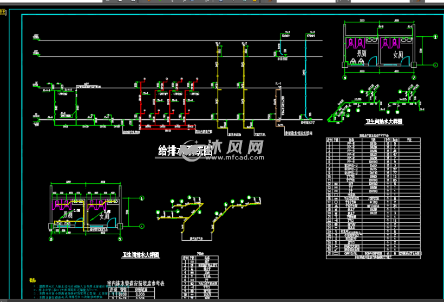Viewport: 444px width, 302px height.
Task: Select 男厕 label in drainage plan
Action: coord(68,215)
